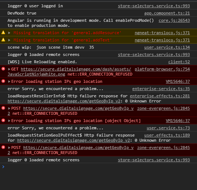Expand the POST error after loadRequestResellerInfo$
This screenshot has height=190, width=197.
tap(9, 109)
